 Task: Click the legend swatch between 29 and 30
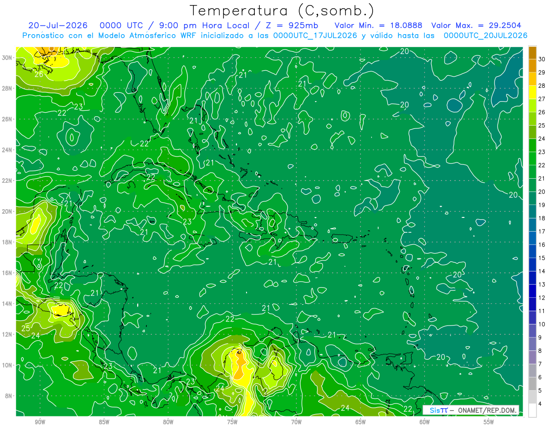pyautogui.click(x=532, y=66)
